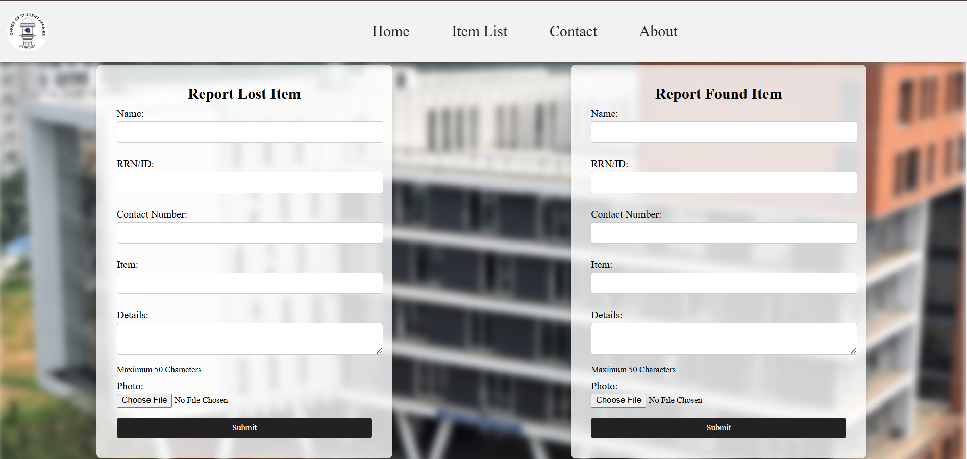Screen dimensions: 967x459
Task: Focus the Name field in Lost Item form
Action: 250,132
